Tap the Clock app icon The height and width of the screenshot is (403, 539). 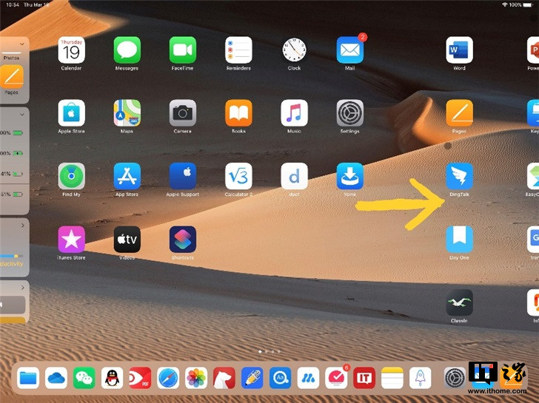coord(294,50)
